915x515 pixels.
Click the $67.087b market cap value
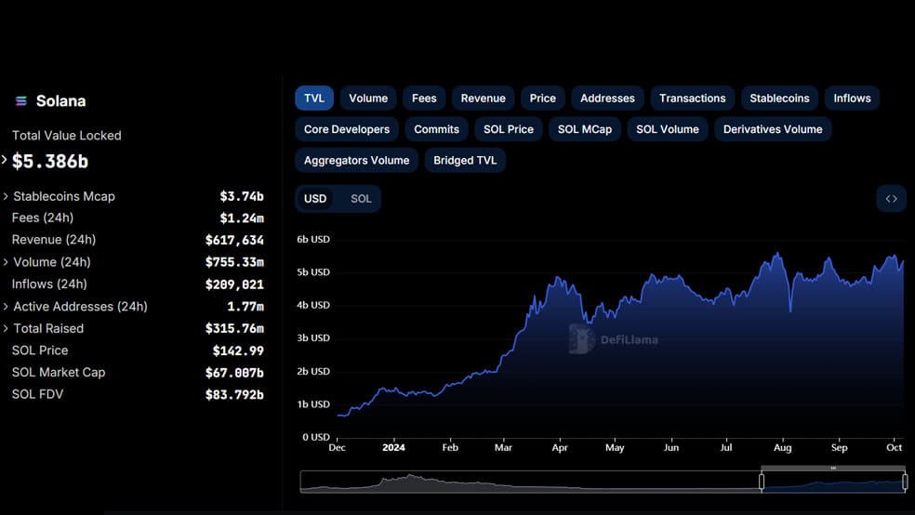234,373
